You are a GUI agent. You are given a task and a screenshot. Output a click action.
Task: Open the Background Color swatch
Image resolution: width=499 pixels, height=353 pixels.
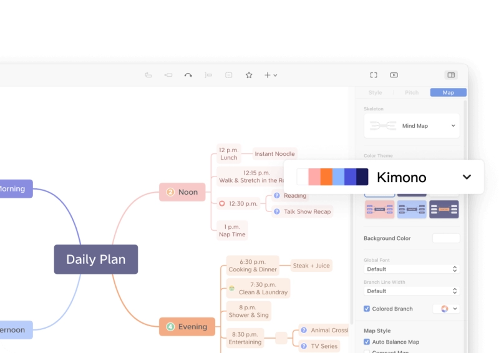tap(446, 238)
